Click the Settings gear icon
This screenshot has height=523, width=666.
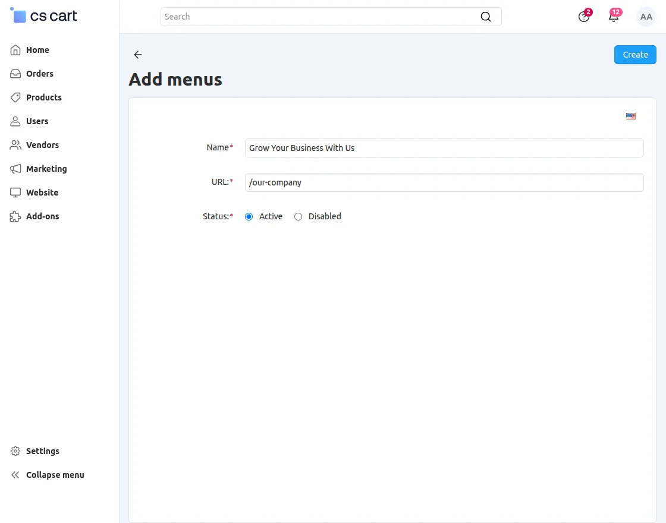[15, 451]
